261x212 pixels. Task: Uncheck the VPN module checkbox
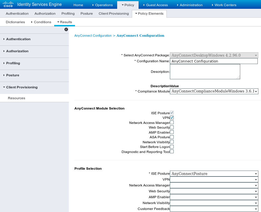click(172, 117)
